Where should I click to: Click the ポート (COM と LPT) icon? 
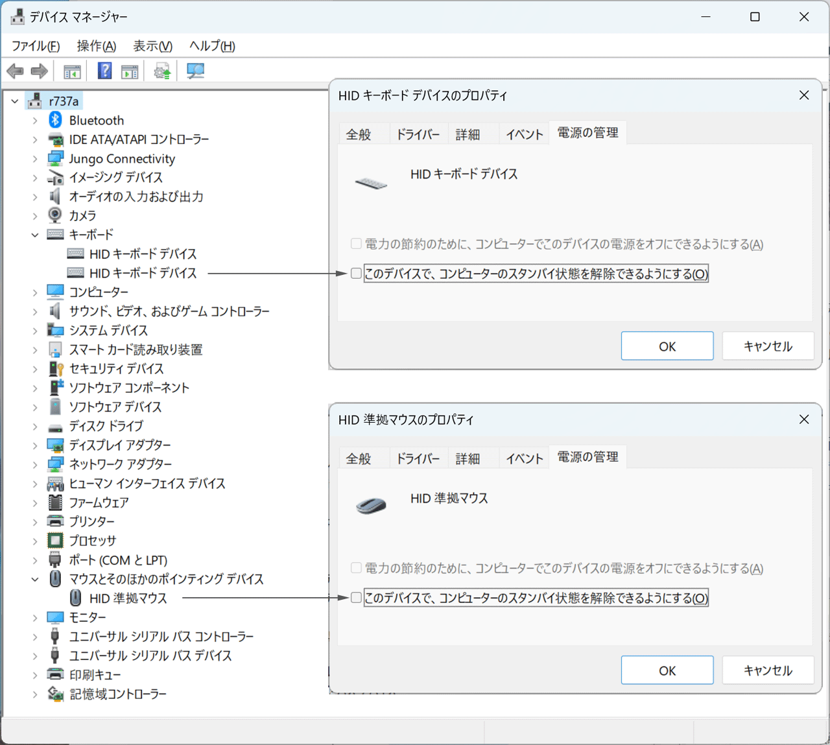[56, 560]
